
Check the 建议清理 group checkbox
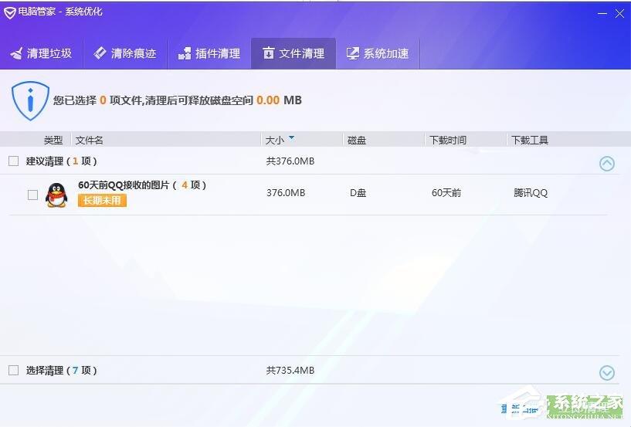[14, 161]
